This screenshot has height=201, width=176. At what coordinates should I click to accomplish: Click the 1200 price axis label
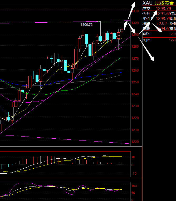point(135,142)
